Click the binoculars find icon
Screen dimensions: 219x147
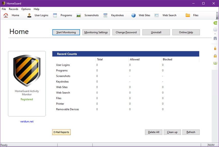point(215,38)
